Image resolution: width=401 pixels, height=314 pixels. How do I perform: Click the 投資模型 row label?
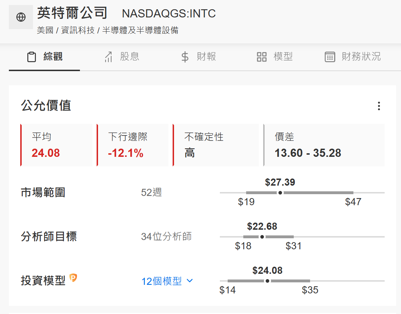click(43, 281)
